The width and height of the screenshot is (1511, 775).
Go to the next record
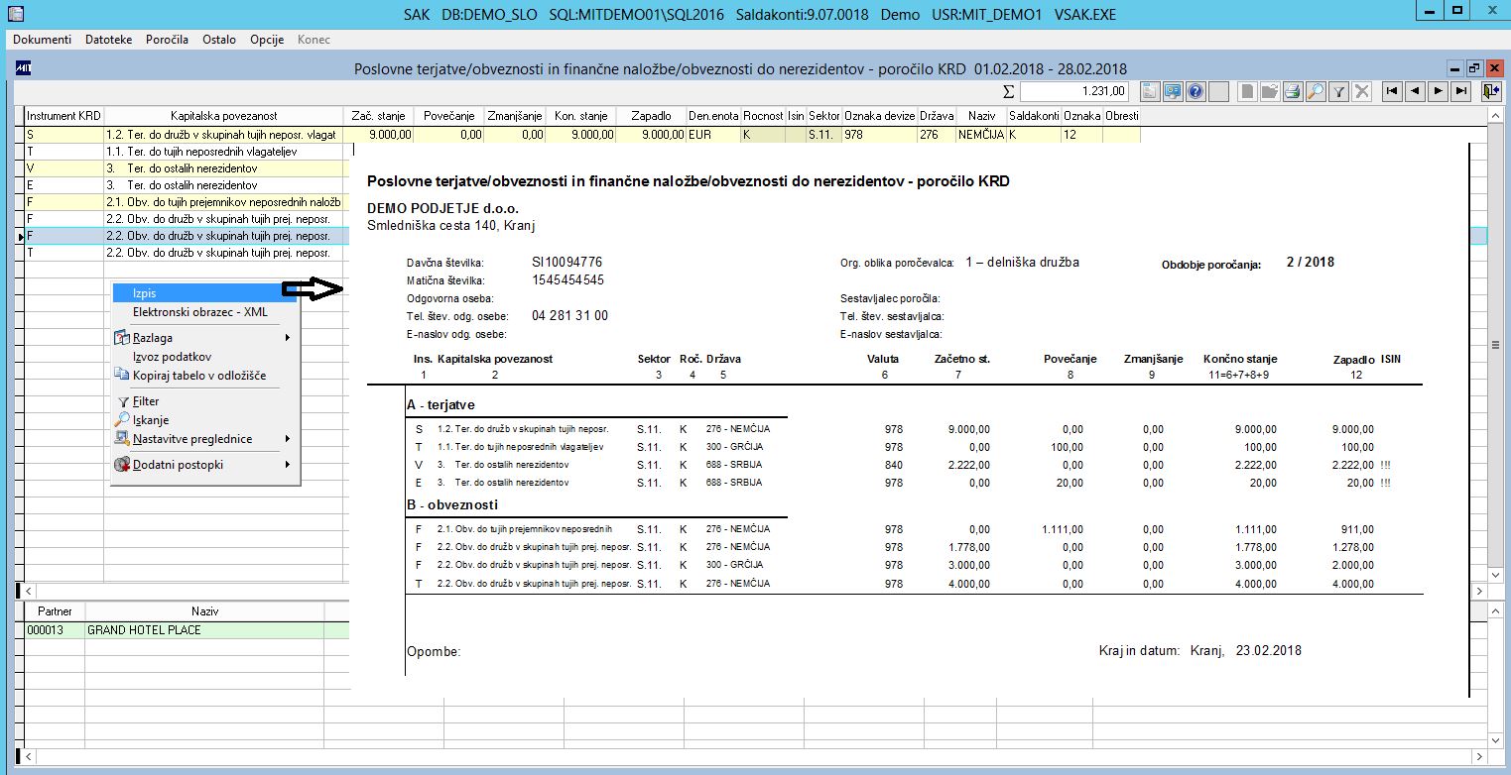coord(1438,91)
